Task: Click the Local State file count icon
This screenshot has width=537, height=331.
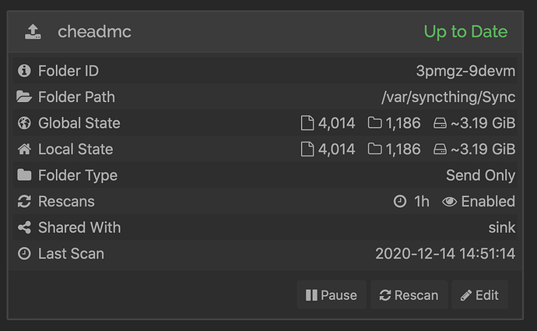Action: pyautogui.click(x=307, y=149)
